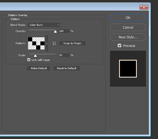
Task: Click the Cancel button
Action: point(128,28)
